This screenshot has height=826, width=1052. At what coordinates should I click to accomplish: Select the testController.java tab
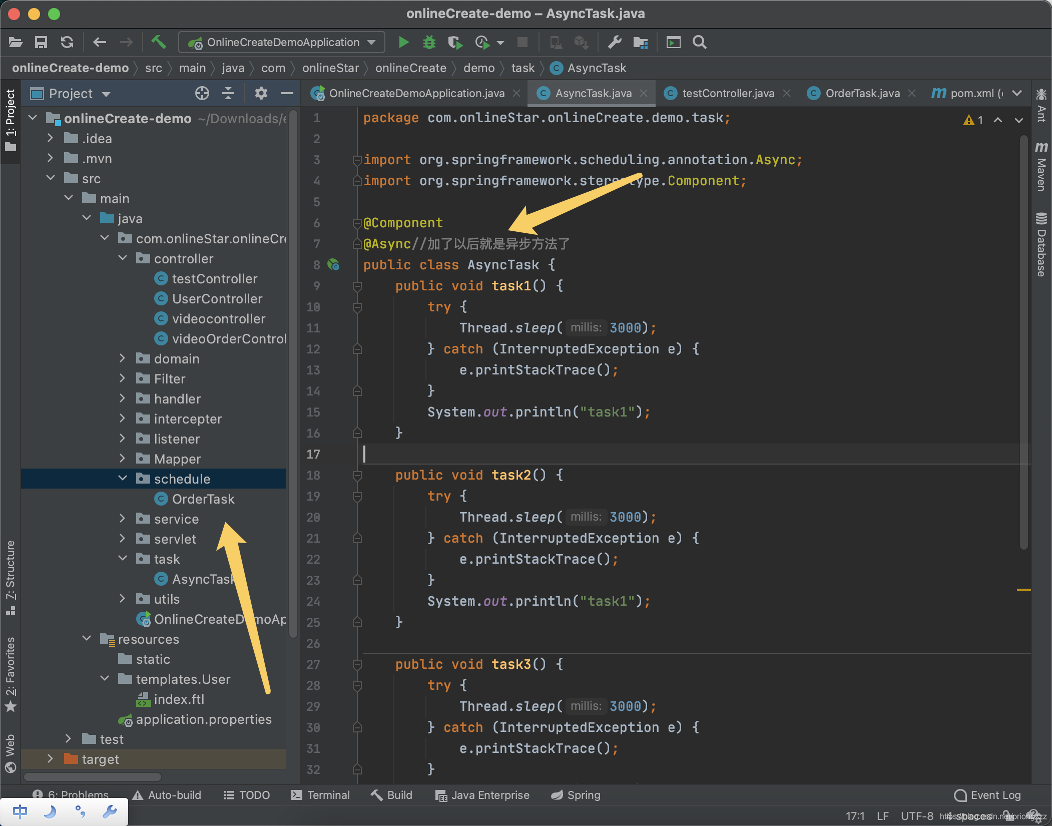click(x=726, y=93)
